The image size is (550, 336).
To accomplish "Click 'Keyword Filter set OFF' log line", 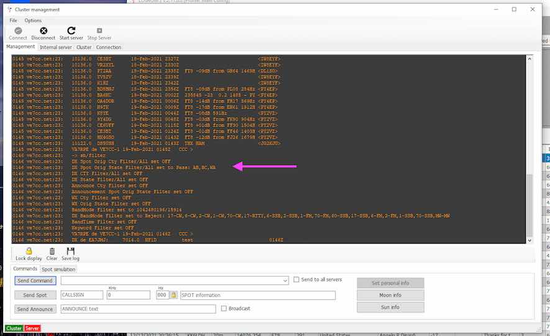I will 102,228.
